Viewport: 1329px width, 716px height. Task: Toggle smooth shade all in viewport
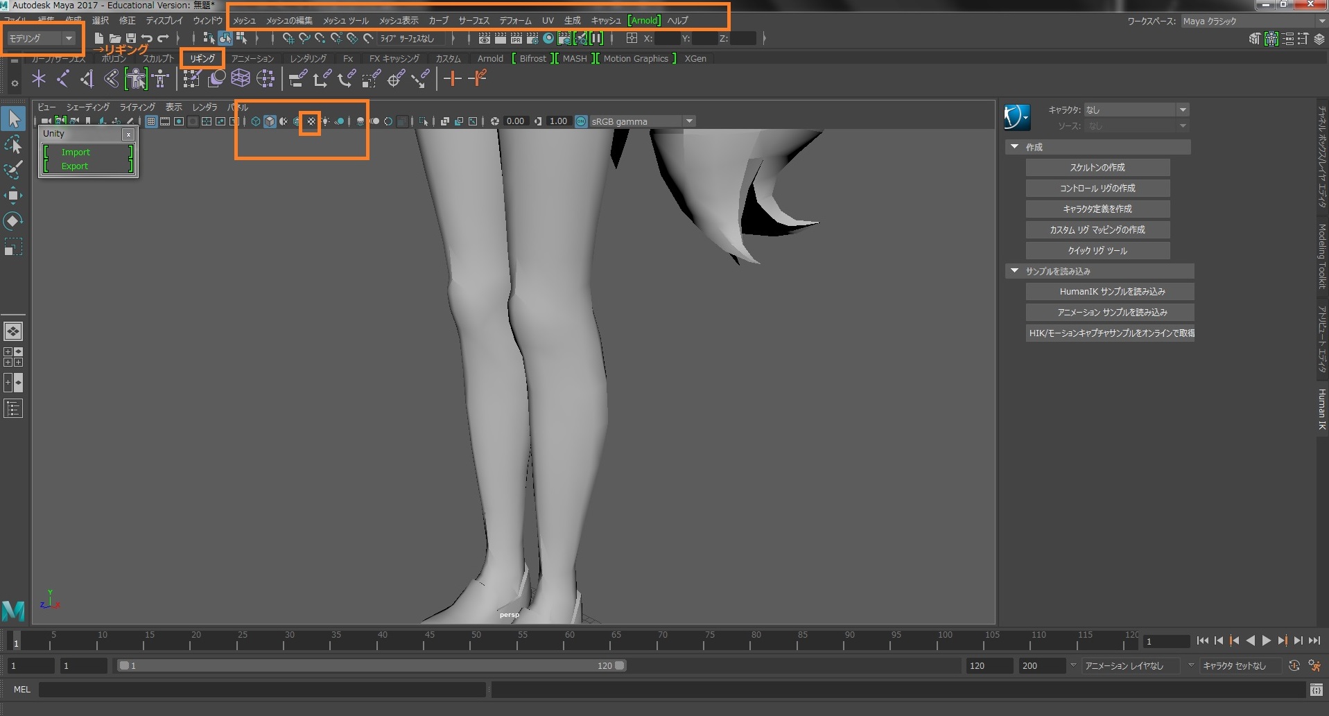tap(270, 121)
